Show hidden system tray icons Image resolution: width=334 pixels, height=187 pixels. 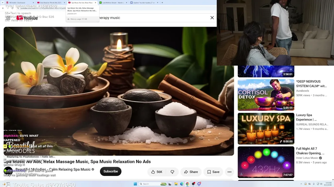tap(301, 184)
